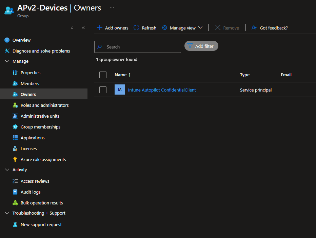Collapse the Manage section chevron
Viewport: 316px width, 238px height.
coord(7,61)
